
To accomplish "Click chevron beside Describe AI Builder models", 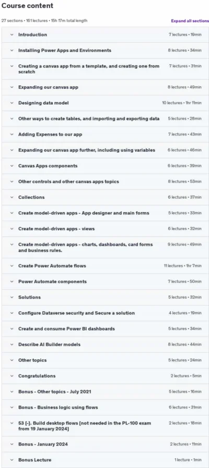I will click(x=12, y=345).
